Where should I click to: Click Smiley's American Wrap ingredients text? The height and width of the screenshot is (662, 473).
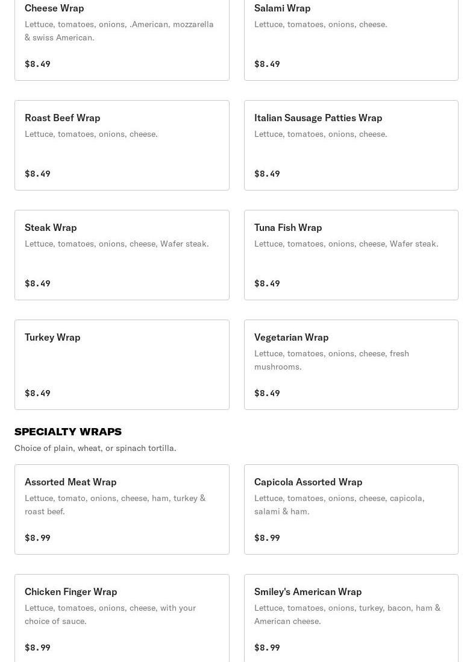click(347, 614)
